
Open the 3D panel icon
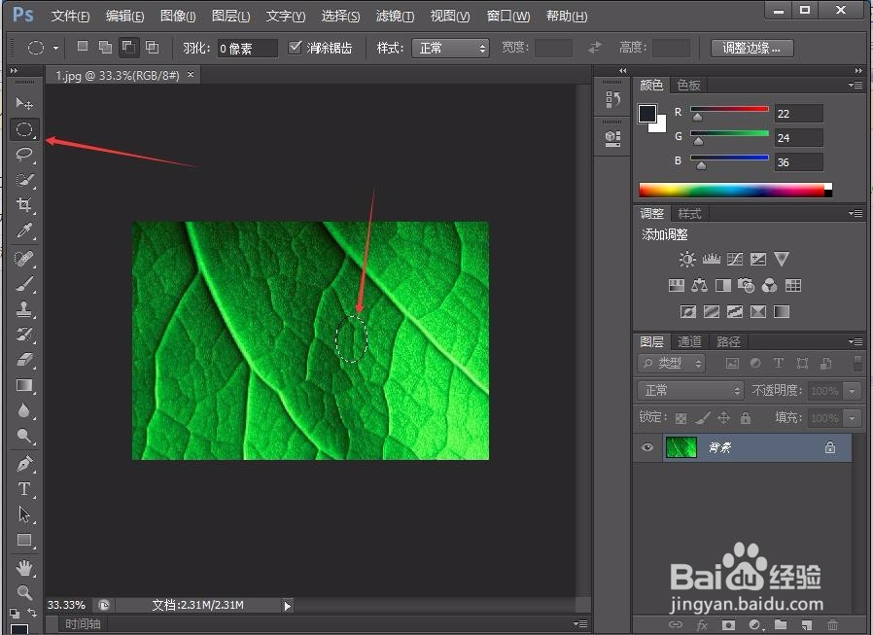click(612, 137)
